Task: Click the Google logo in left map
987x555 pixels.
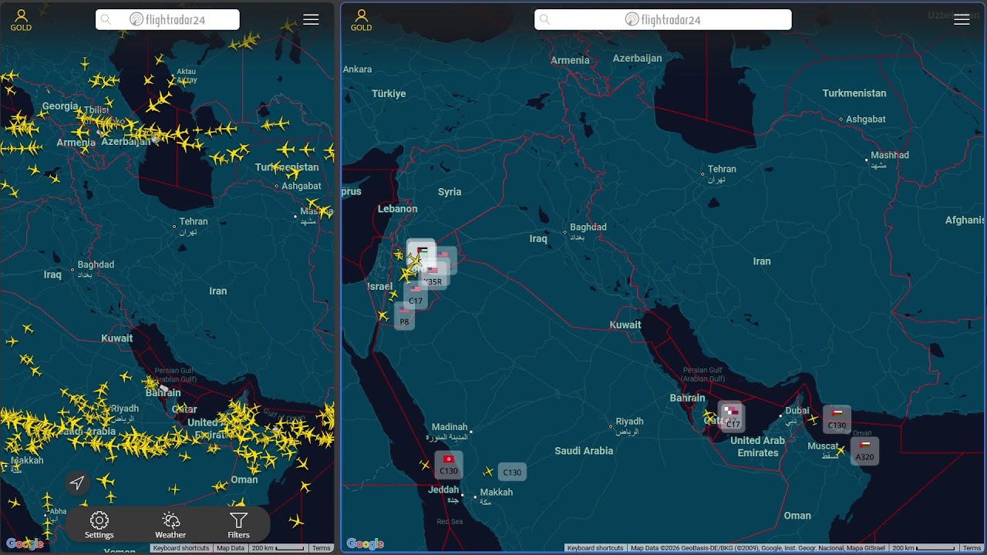Action: coord(25,544)
